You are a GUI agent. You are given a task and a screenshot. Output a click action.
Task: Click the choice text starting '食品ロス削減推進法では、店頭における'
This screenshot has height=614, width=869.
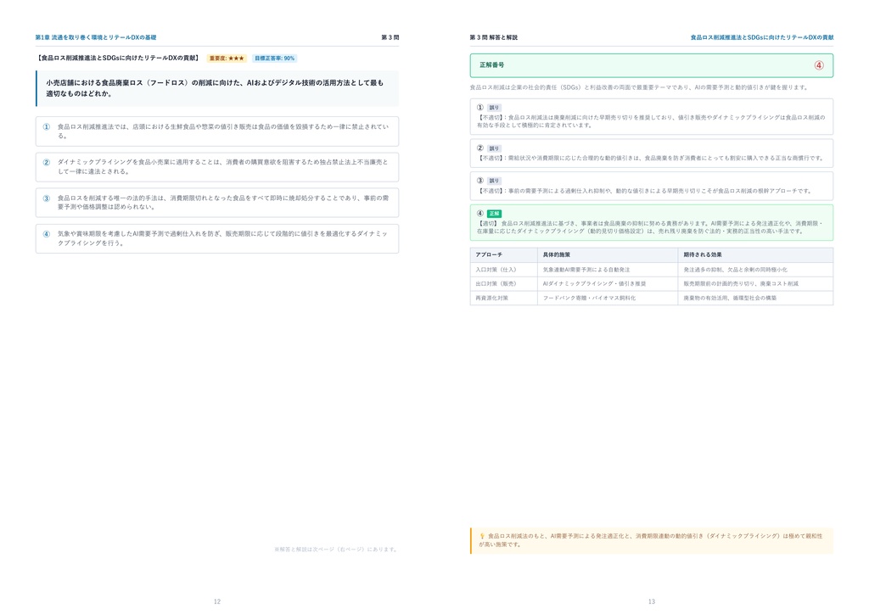pos(223,131)
